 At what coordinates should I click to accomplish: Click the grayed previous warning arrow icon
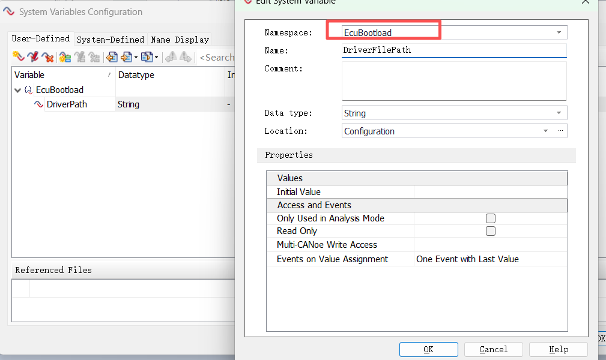(x=171, y=57)
